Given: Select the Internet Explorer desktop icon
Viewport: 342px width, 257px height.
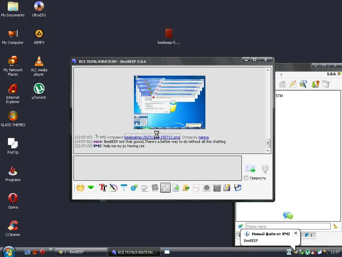Looking at the screenshot, I should pyautogui.click(x=13, y=93).
